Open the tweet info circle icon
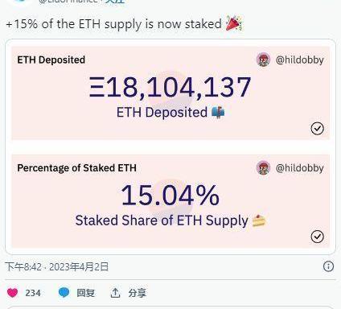This screenshot has height=309, width=341. pos(328,266)
